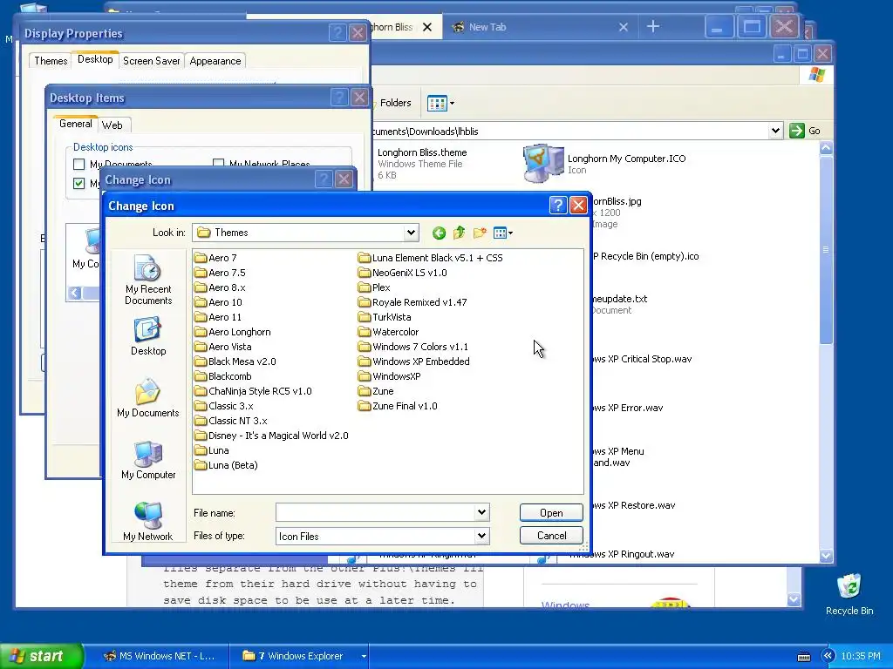
Task: Toggle the My Network Places checkbox
Action: [218, 163]
